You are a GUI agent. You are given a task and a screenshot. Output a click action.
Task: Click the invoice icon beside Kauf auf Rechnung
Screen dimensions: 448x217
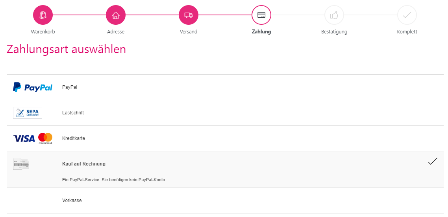pos(21,164)
